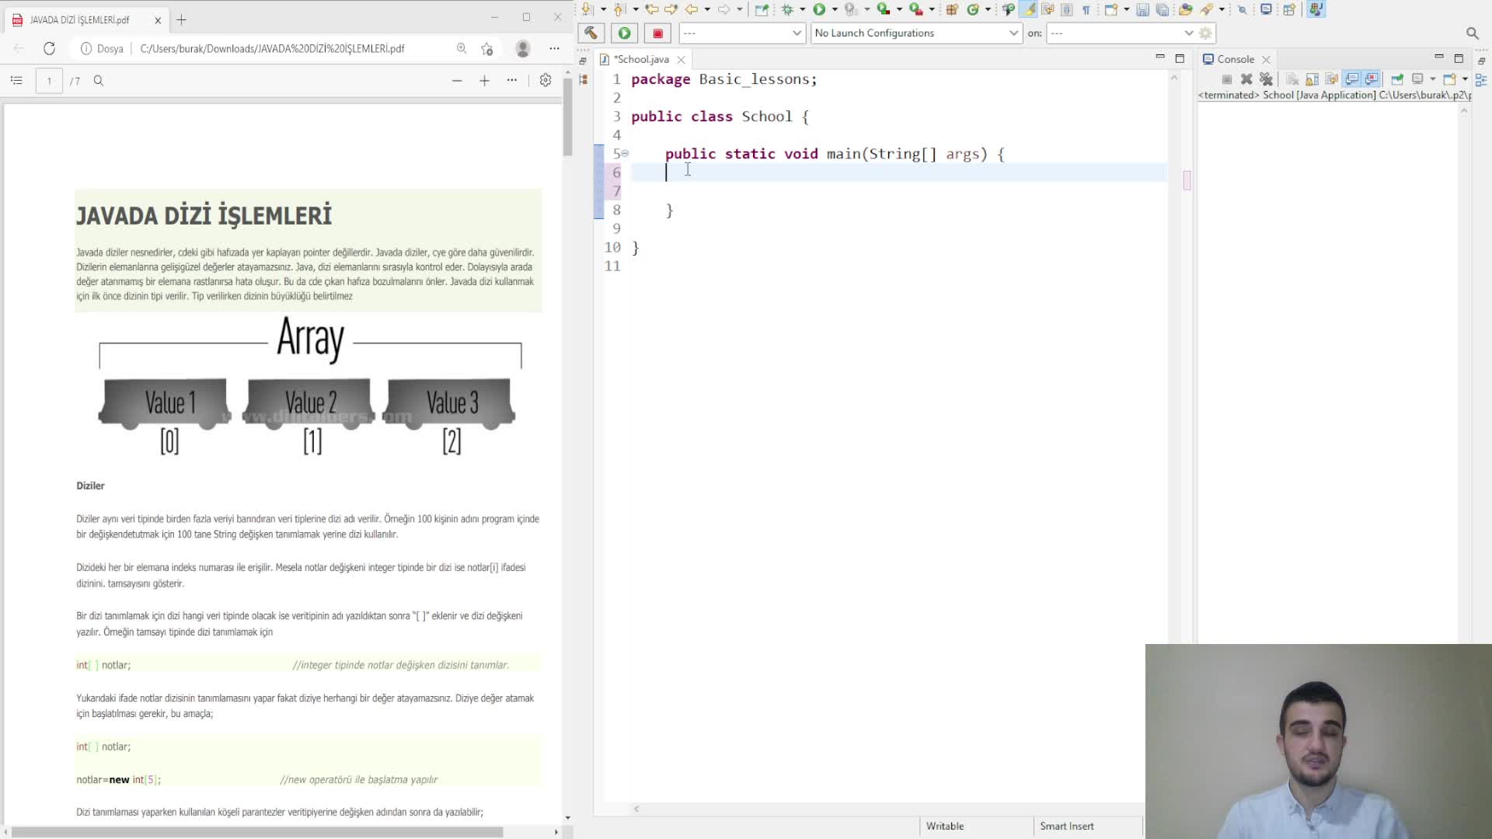Click the PDF horizontal scrollbar at bottom

click(256, 832)
